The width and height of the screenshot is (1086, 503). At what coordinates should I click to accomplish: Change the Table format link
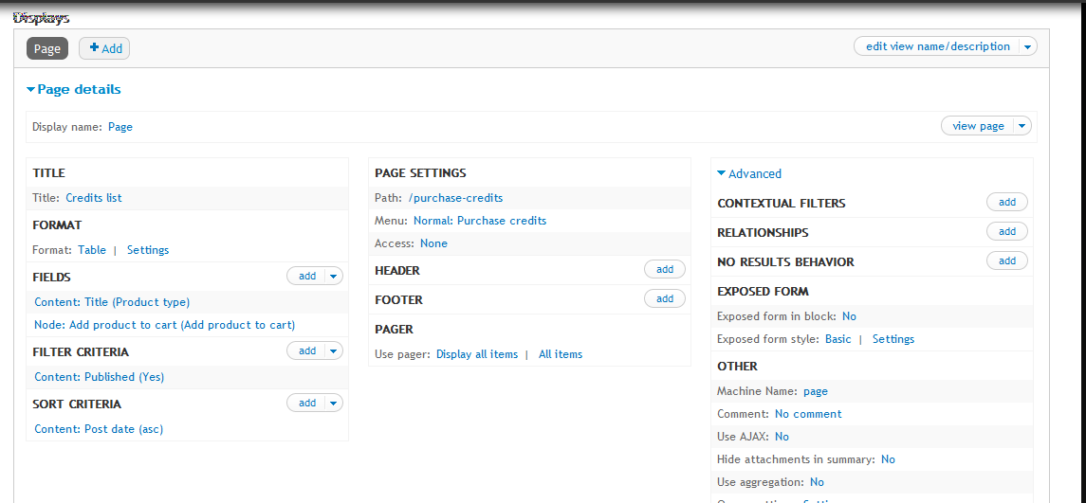[x=92, y=250]
